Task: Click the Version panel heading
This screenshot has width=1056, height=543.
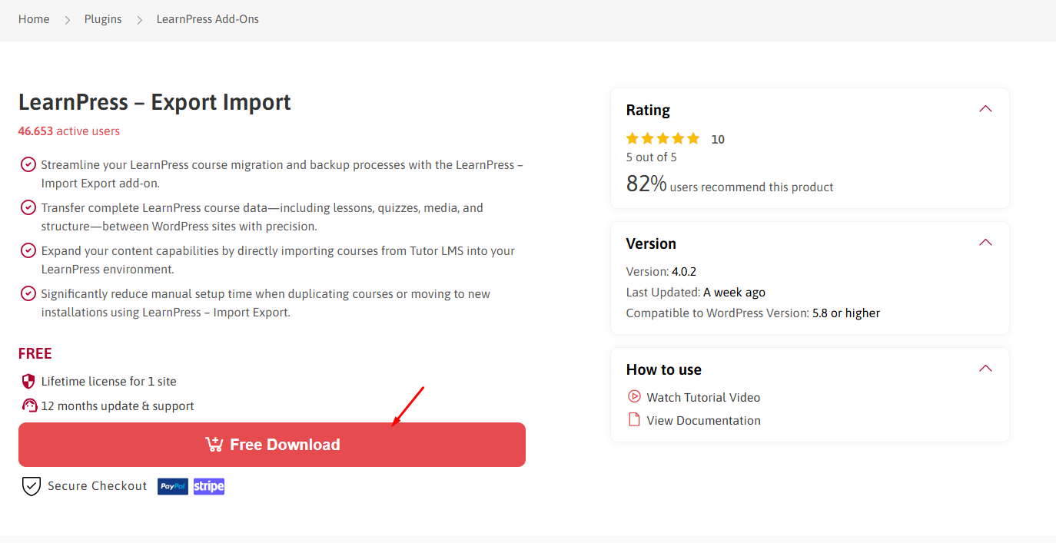Action: pos(651,243)
